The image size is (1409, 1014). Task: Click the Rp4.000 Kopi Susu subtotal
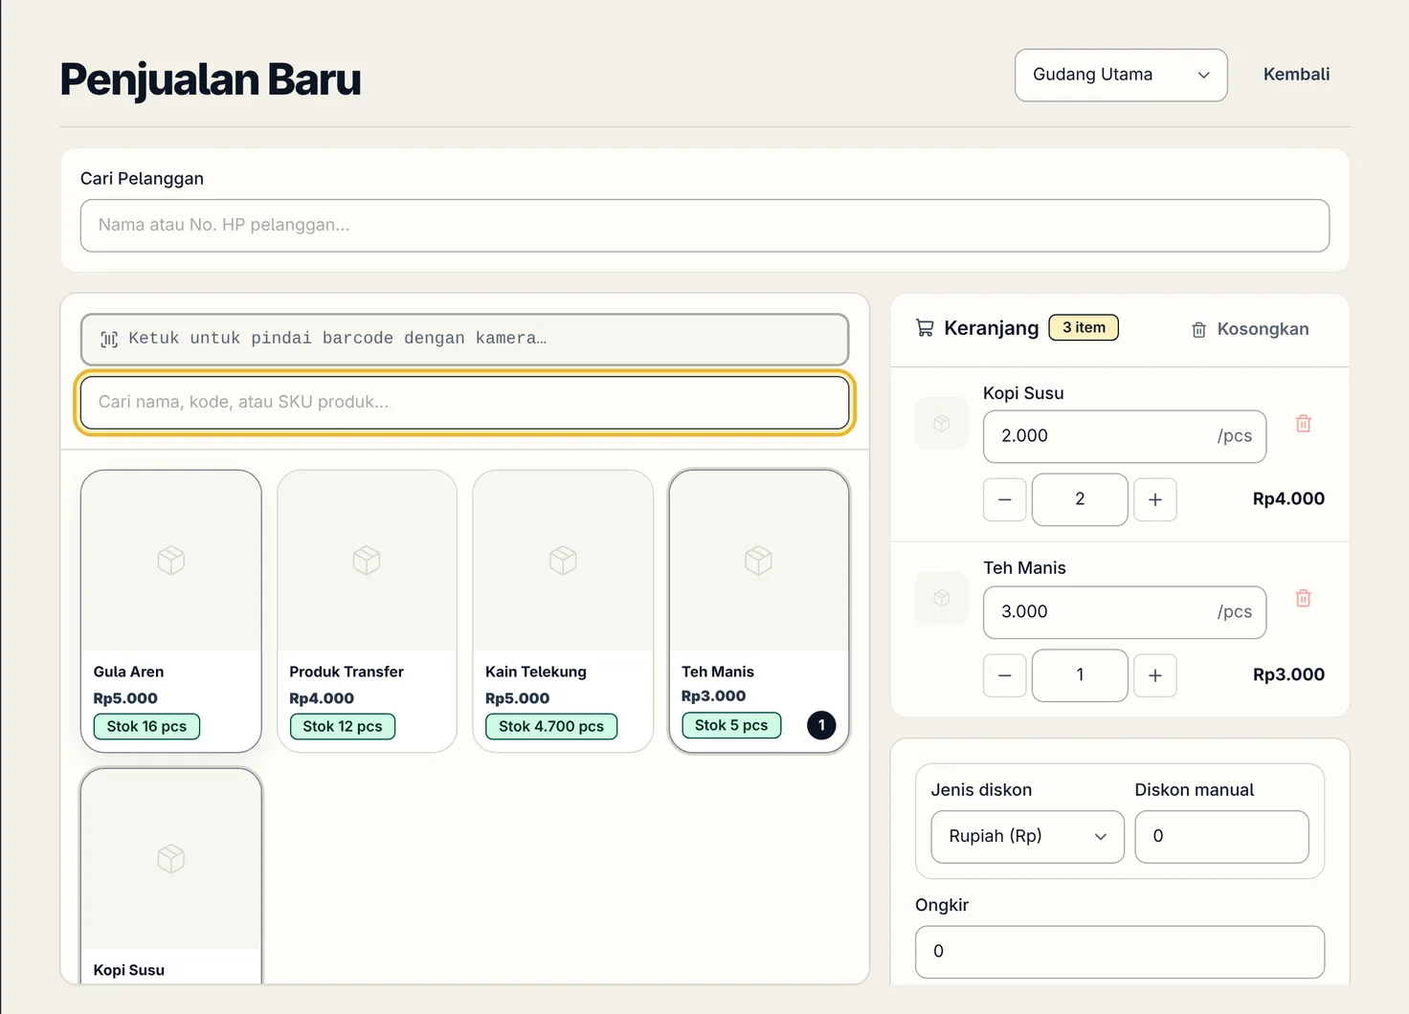[x=1288, y=498]
